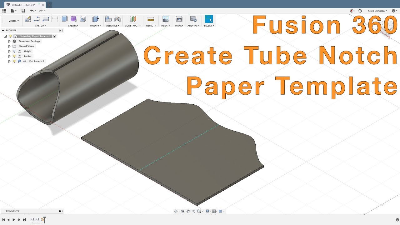Jump to timeline beginning

3,220
